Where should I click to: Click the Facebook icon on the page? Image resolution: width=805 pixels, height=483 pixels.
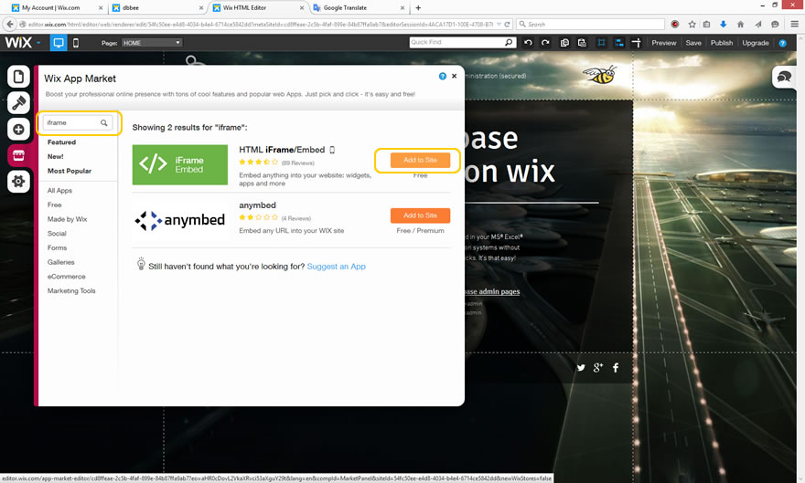click(616, 367)
